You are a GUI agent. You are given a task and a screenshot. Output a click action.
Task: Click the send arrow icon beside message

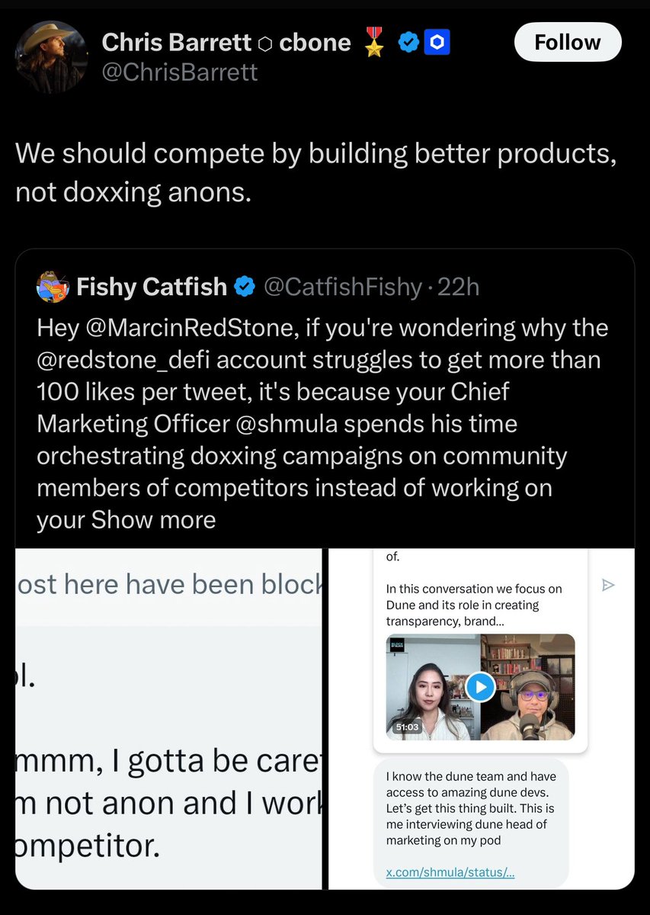click(x=608, y=586)
